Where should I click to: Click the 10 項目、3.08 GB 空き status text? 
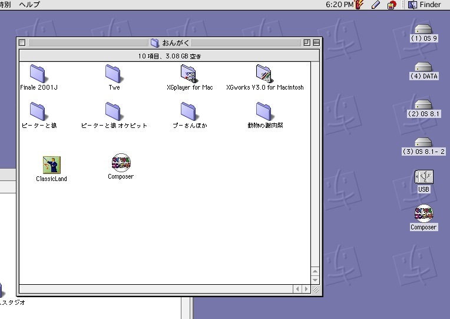pyautogui.click(x=170, y=56)
